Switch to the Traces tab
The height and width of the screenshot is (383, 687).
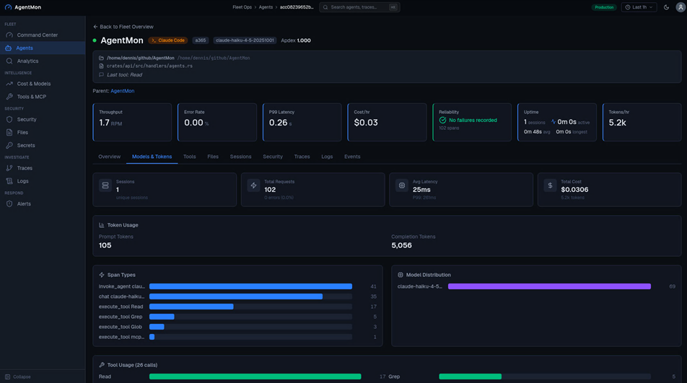pyautogui.click(x=302, y=157)
